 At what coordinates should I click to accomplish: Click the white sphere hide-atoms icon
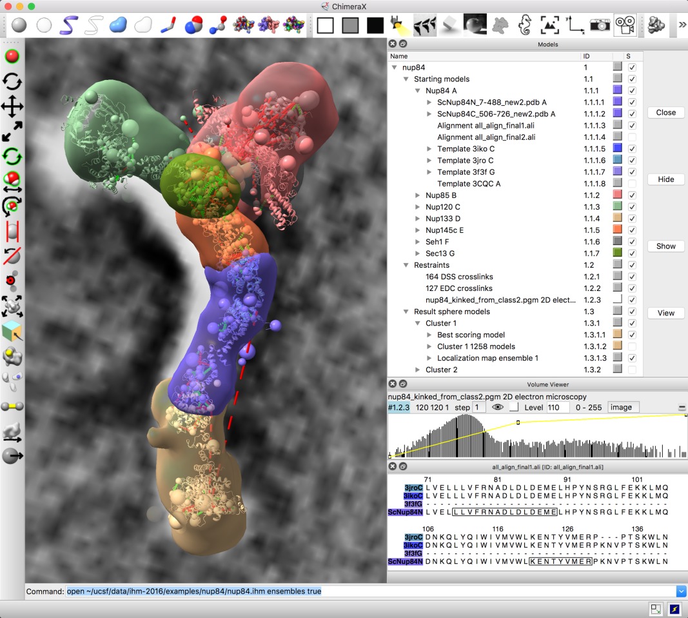coord(44,25)
